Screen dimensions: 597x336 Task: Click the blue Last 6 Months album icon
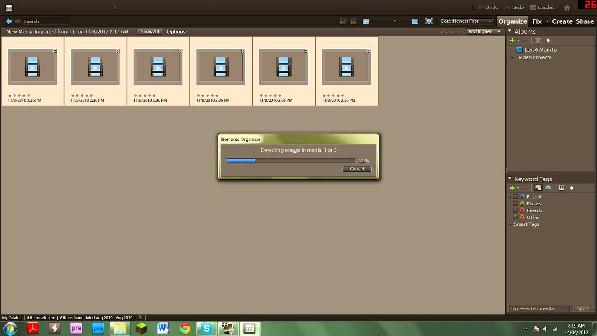click(520, 49)
